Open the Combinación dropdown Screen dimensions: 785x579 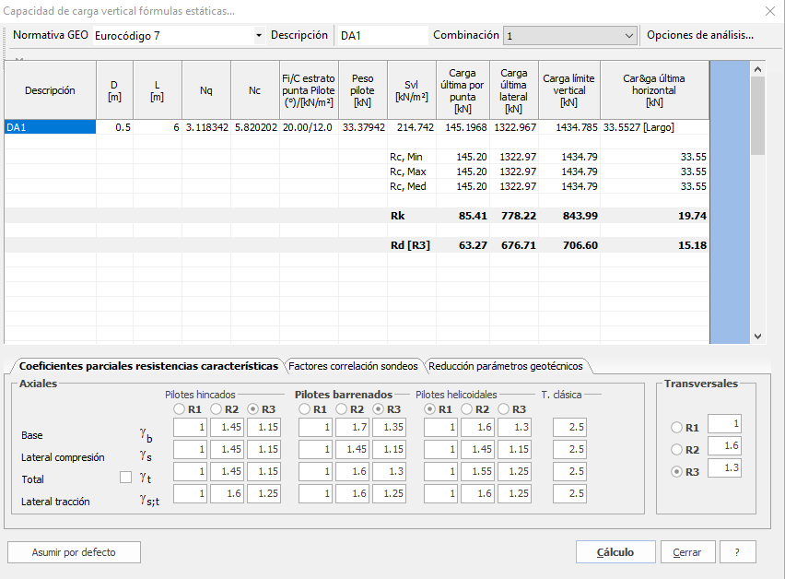pos(569,36)
